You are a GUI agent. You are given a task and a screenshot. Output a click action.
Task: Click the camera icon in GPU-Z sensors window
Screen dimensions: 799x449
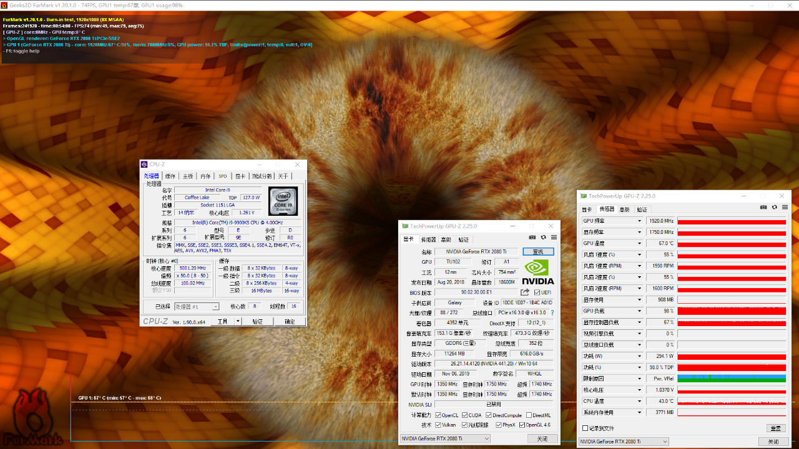click(x=763, y=207)
